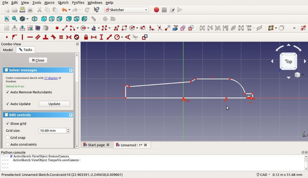Show more toolbar items via » button
Screen dimensions: 308x178
(294, 28)
